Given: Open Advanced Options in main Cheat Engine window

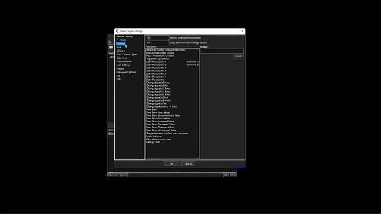Looking at the screenshot, I should tap(118, 175).
